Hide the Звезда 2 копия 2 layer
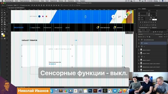The height and width of the screenshot is (94, 168). [x=139, y=50]
